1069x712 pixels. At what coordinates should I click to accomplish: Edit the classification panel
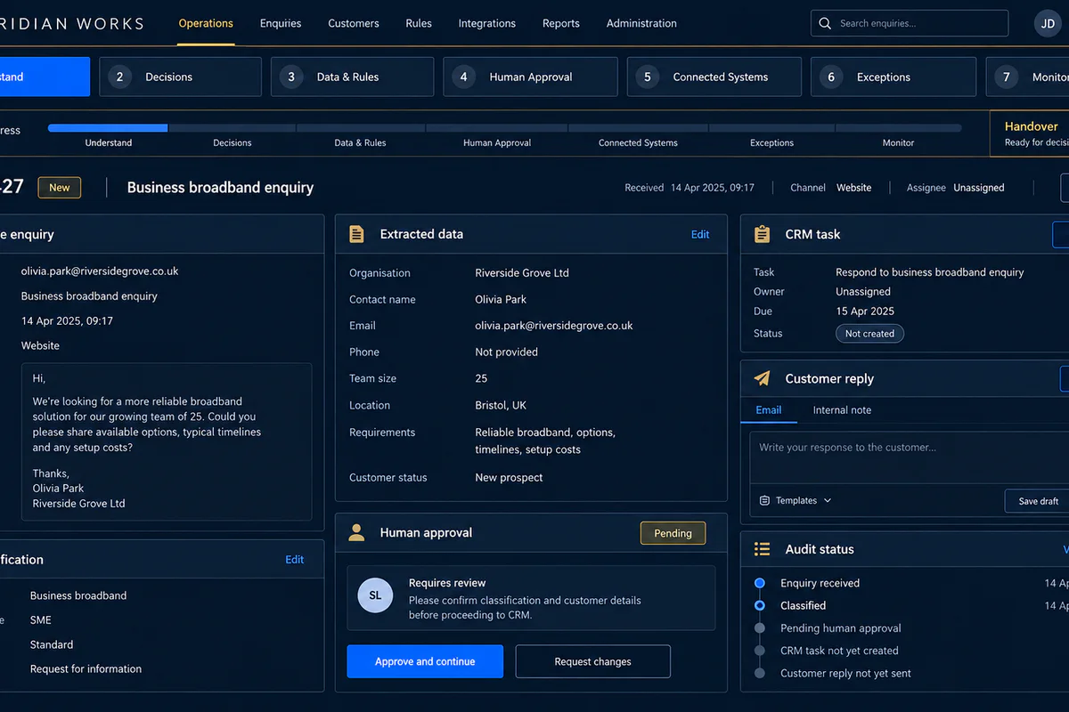point(294,560)
